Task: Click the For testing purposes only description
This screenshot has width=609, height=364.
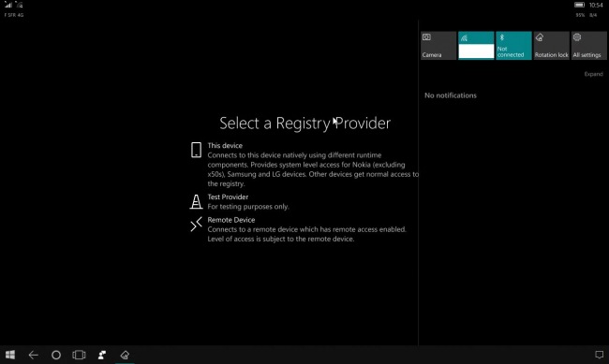Action: (x=248, y=207)
